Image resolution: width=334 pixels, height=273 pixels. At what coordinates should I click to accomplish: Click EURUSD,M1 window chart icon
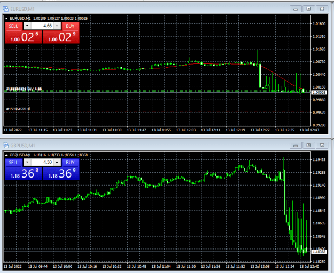tap(6, 9)
